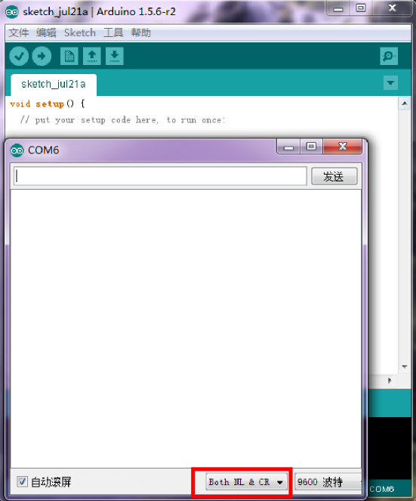This screenshot has height=501, width=416.
Task: Click the 'put your setup code here' comment
Action: [x=122, y=120]
